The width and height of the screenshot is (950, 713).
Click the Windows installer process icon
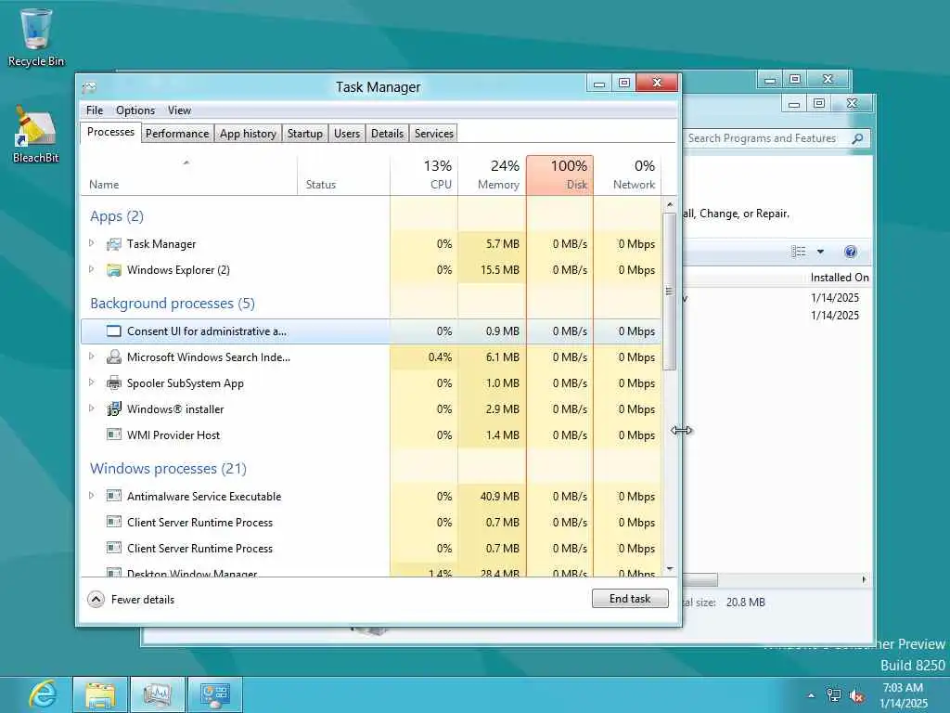pyautogui.click(x=113, y=409)
